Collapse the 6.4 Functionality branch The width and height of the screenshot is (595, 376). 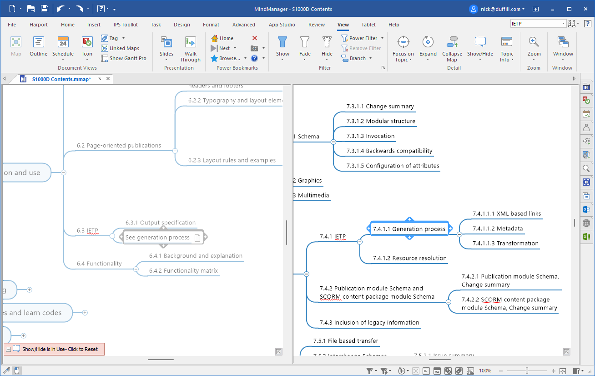(136, 269)
